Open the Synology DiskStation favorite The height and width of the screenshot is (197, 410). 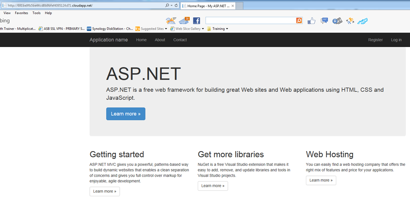coord(110,29)
